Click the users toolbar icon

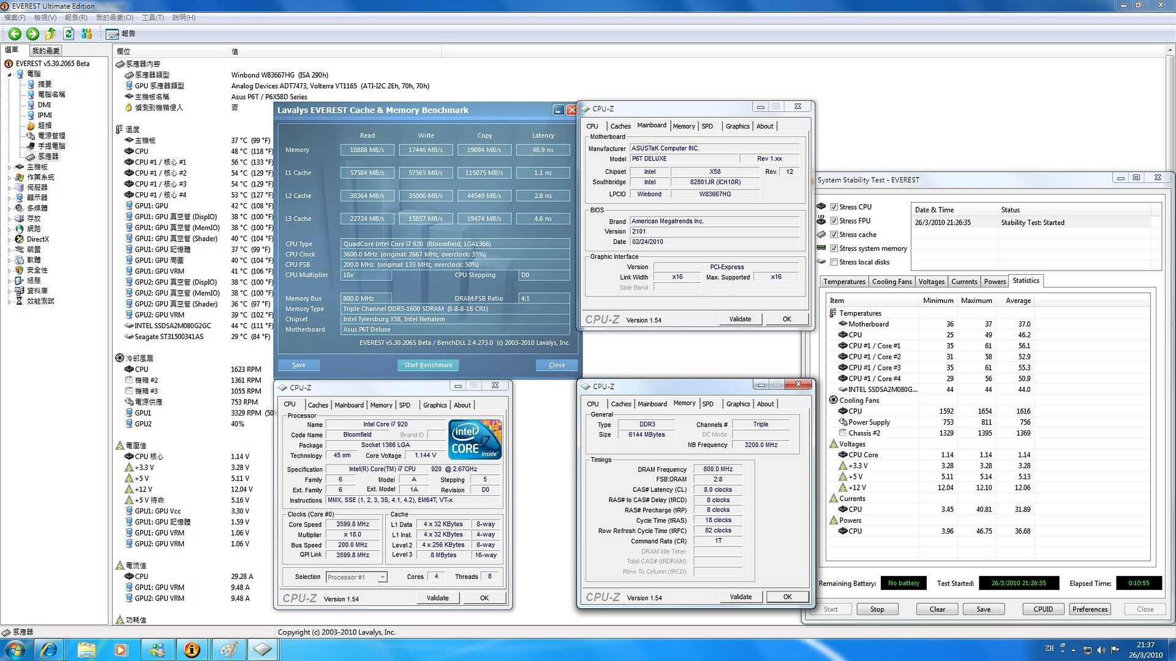pyautogui.click(x=86, y=34)
